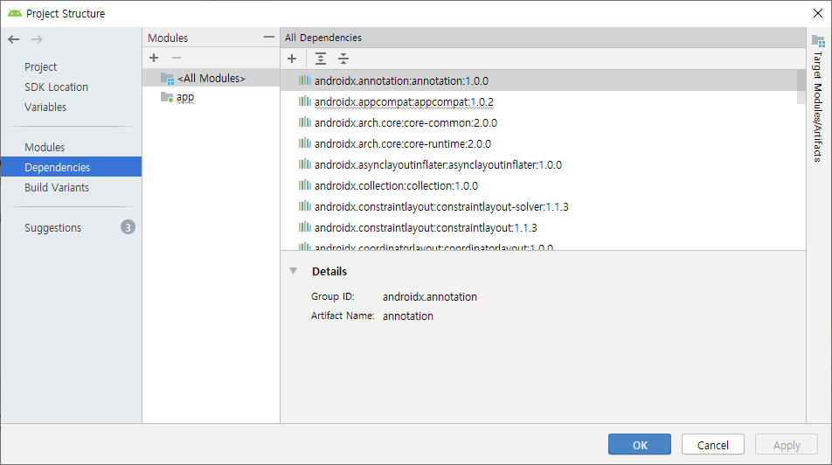
Task: Expand all dependencies in the list
Action: tap(321, 59)
